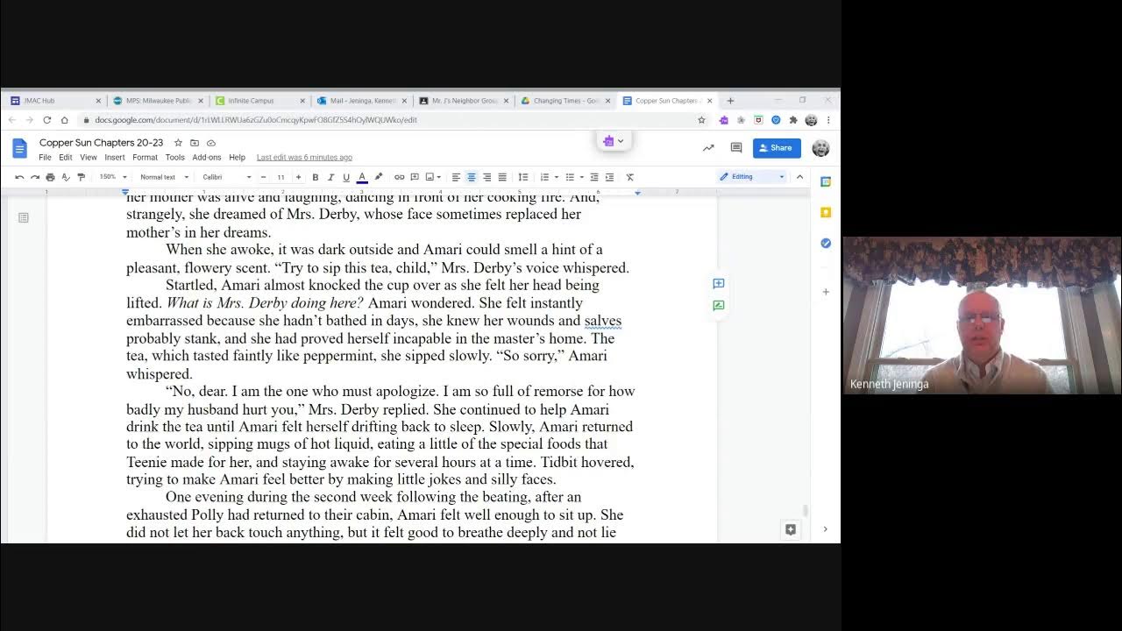Insert a link with link icon
Image resolution: width=1122 pixels, height=631 pixels.
[399, 177]
